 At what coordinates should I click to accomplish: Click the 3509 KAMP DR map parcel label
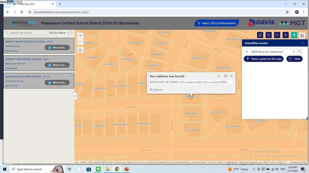point(191,96)
